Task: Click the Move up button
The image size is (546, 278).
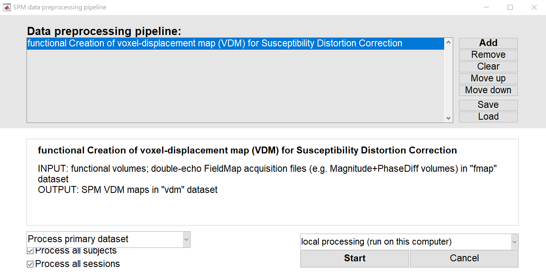Action: 488,79
